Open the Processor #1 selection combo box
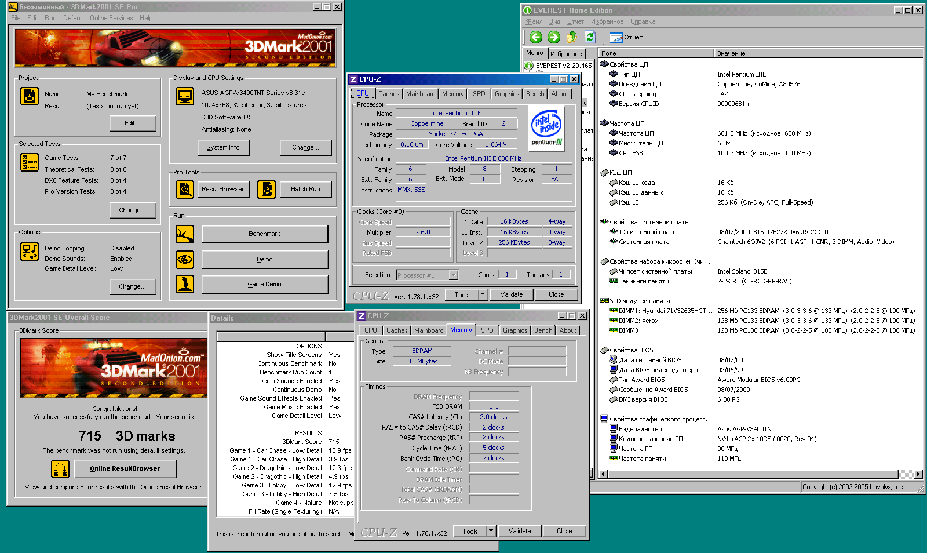The height and width of the screenshot is (553, 927). pyautogui.click(x=427, y=275)
